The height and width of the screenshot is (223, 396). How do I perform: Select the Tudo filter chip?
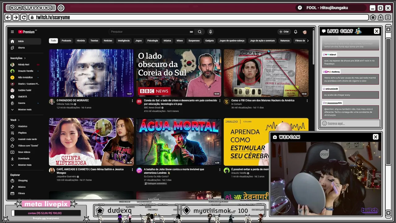pyautogui.click(x=54, y=41)
